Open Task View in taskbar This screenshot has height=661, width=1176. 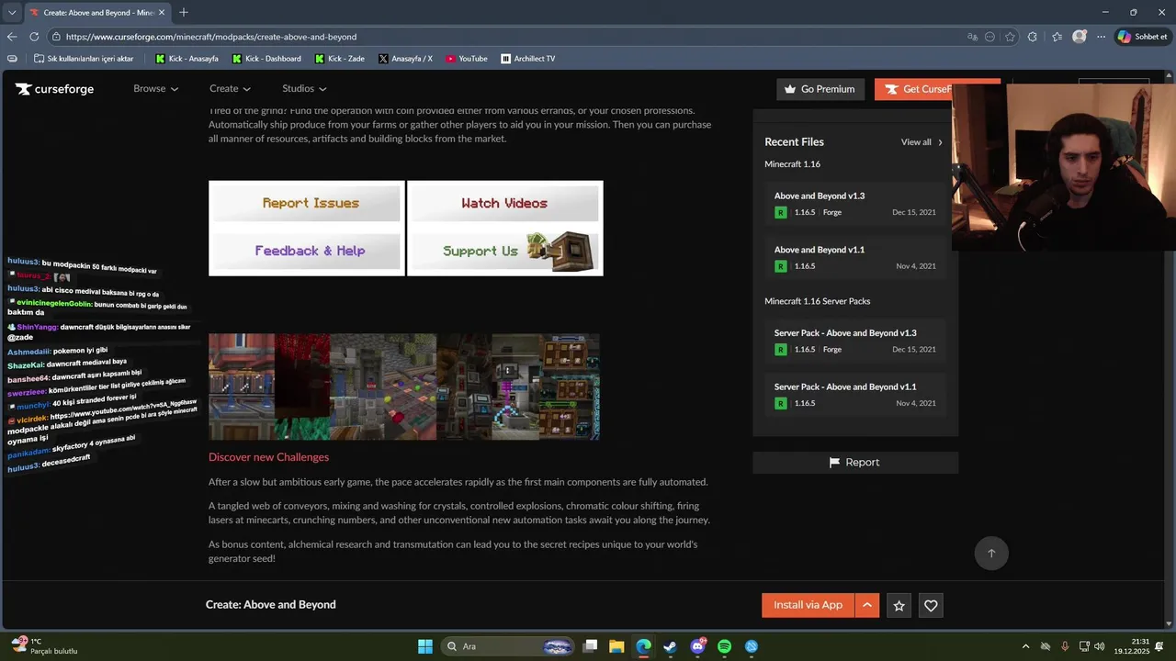591,646
